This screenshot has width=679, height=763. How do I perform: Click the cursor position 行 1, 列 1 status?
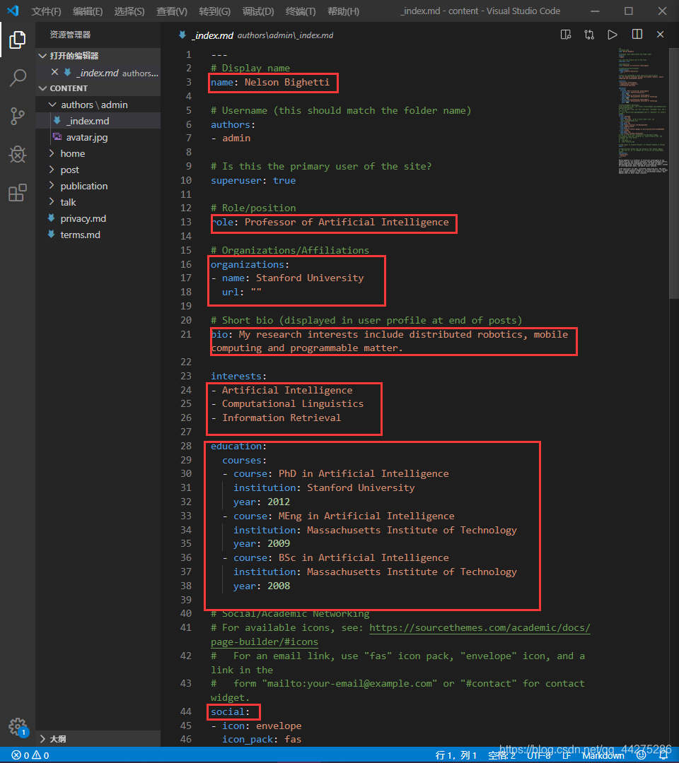coord(456,755)
